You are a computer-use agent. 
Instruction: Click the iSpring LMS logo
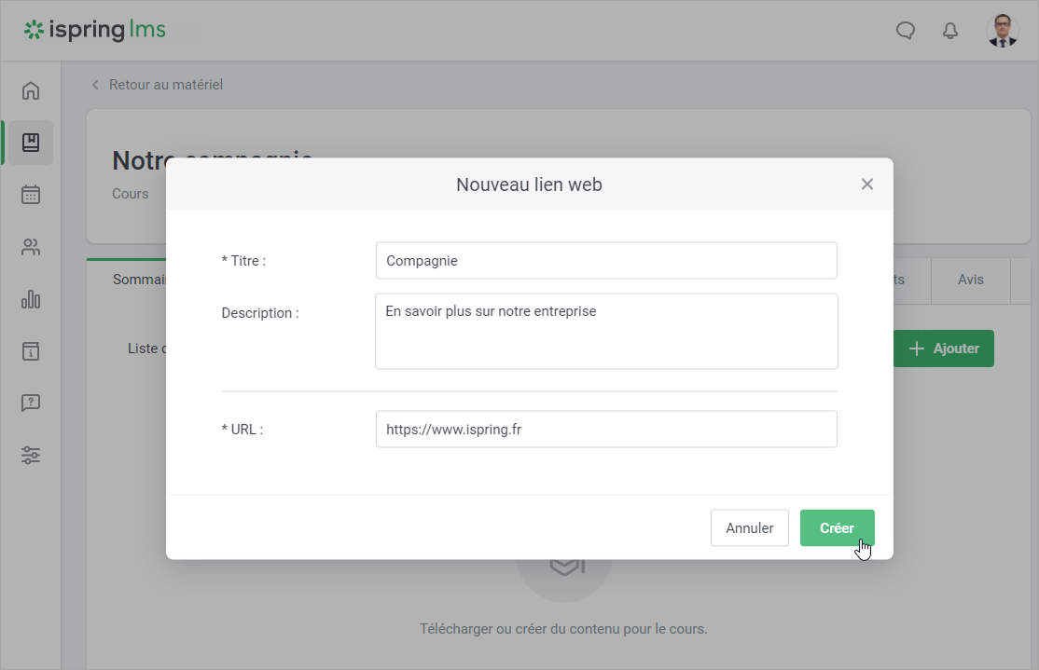tap(95, 31)
